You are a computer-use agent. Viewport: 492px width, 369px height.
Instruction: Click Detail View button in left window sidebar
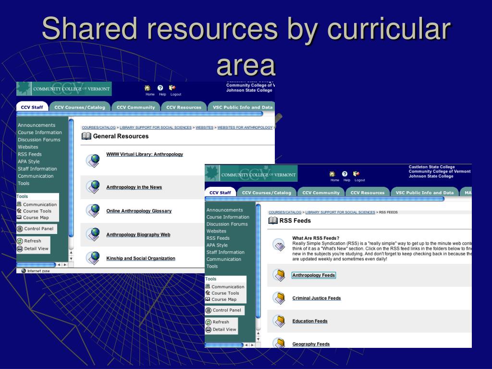coord(33,248)
